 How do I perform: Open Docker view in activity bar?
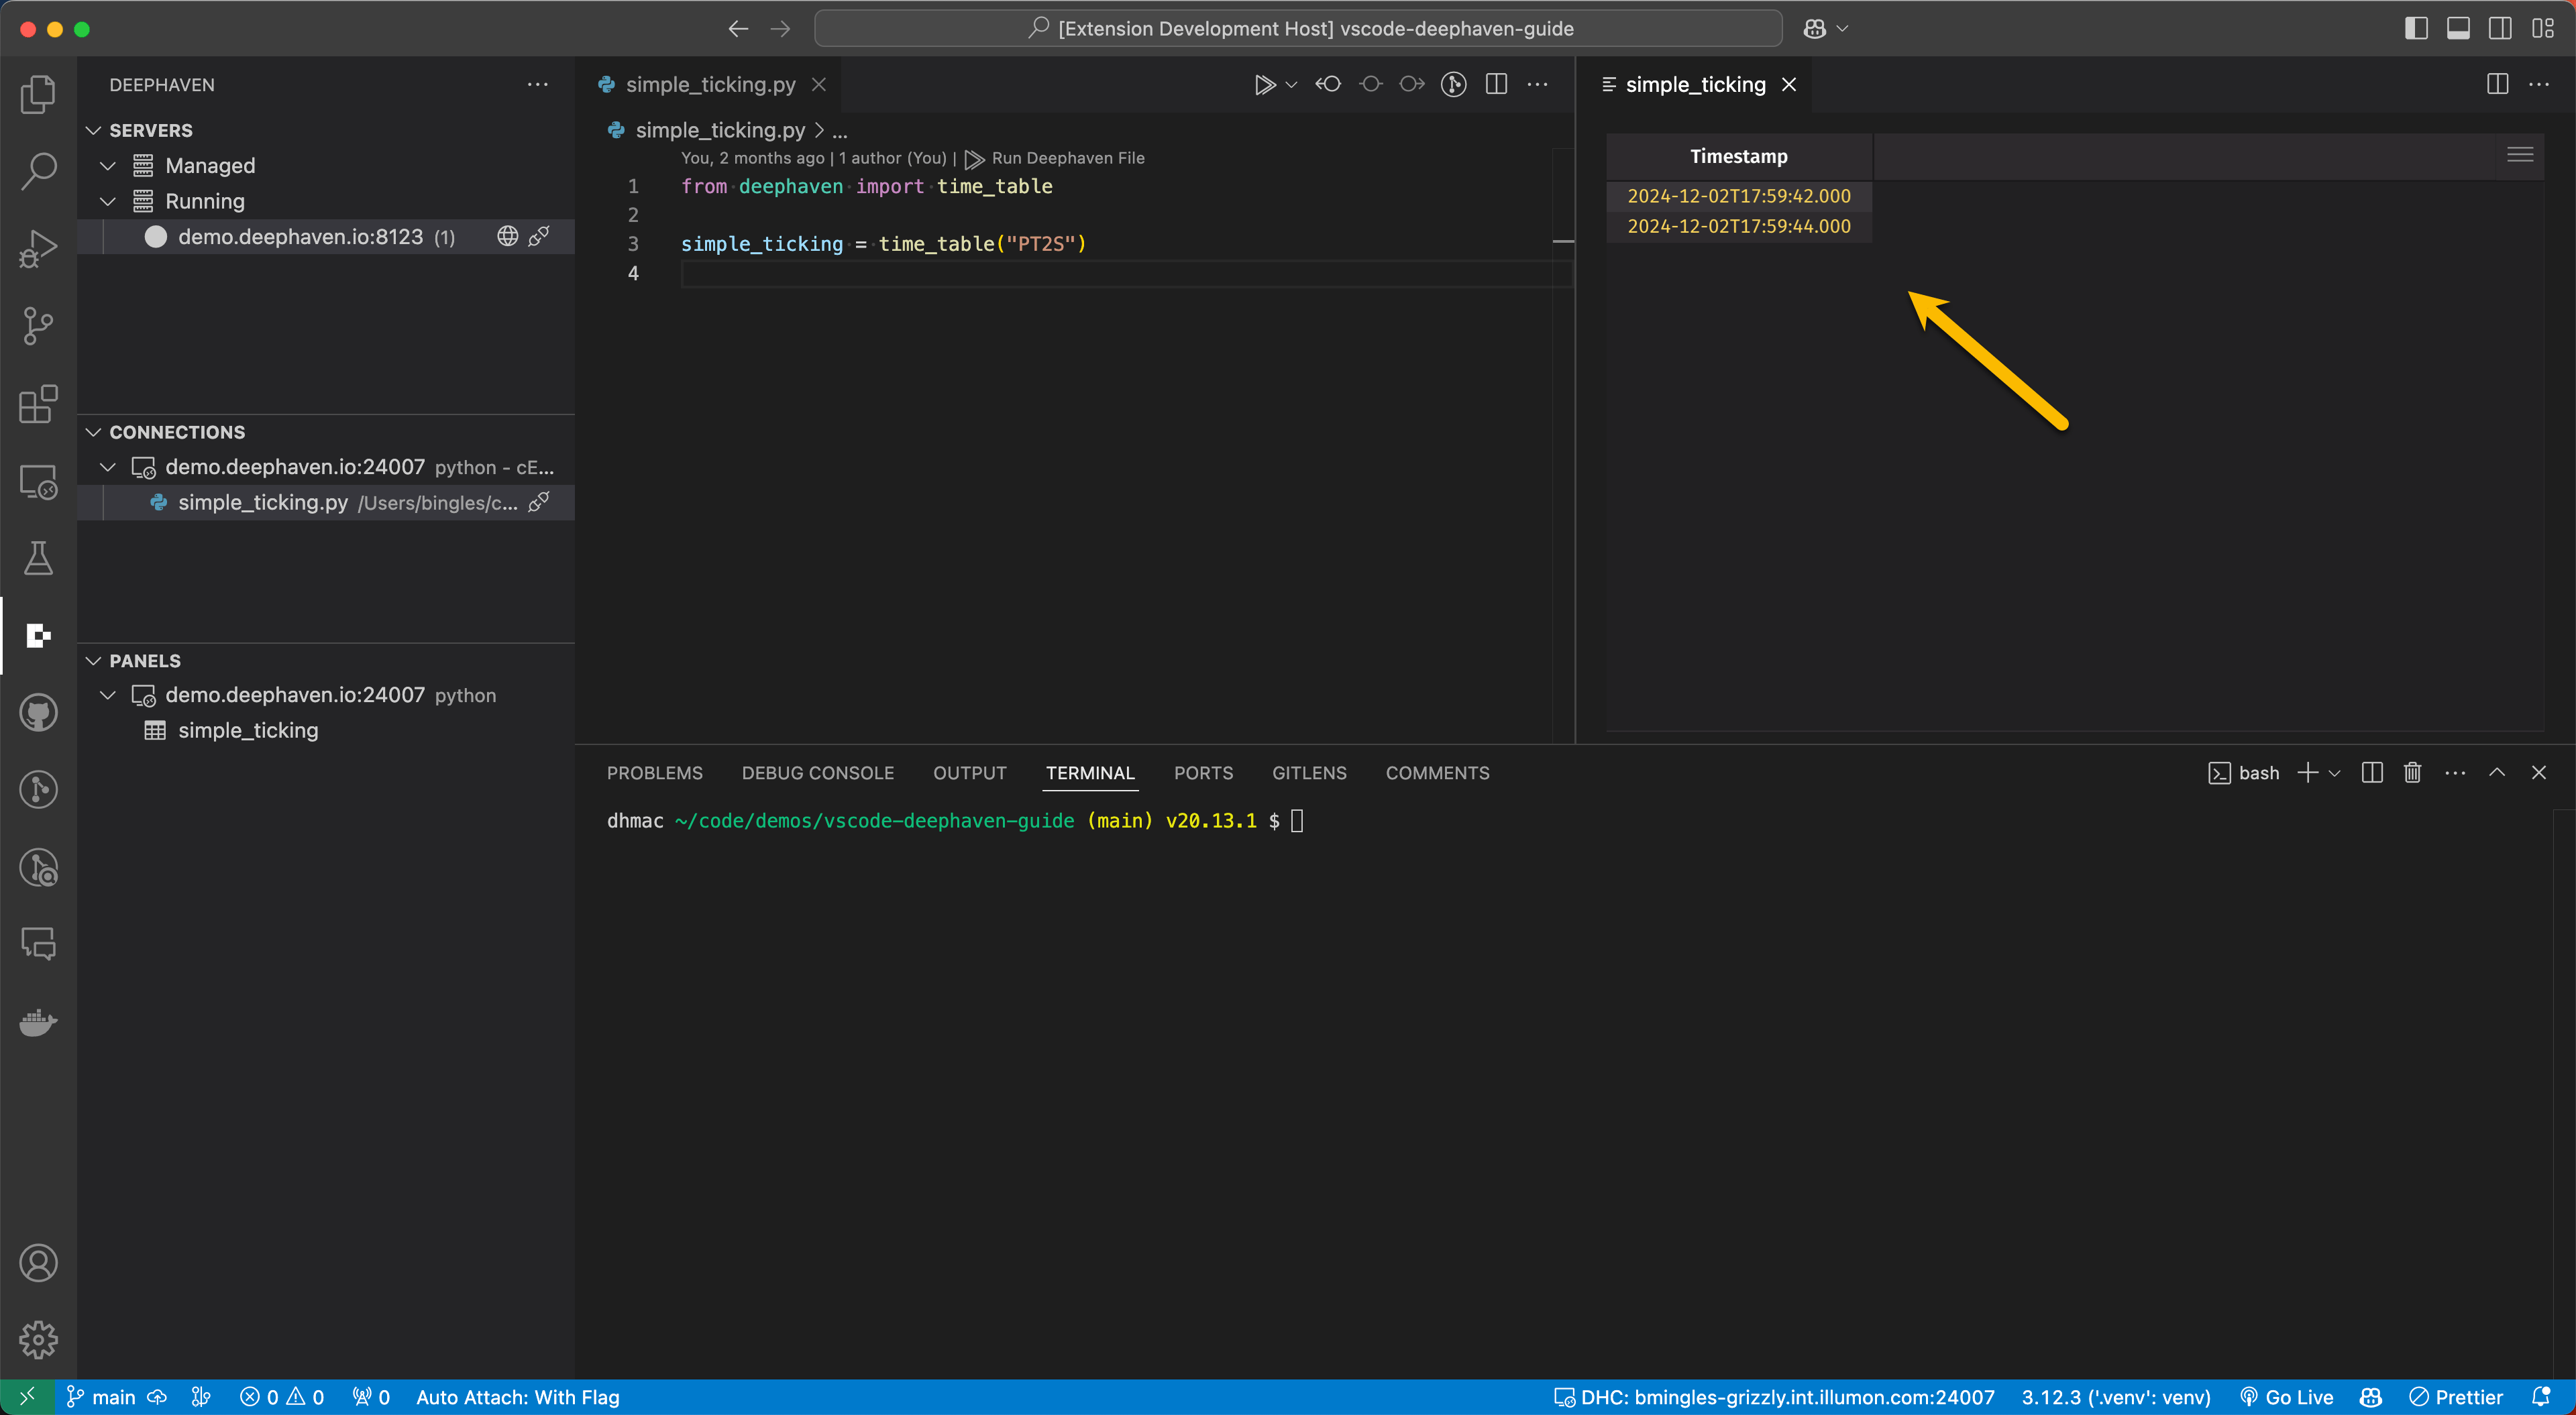(38, 1022)
